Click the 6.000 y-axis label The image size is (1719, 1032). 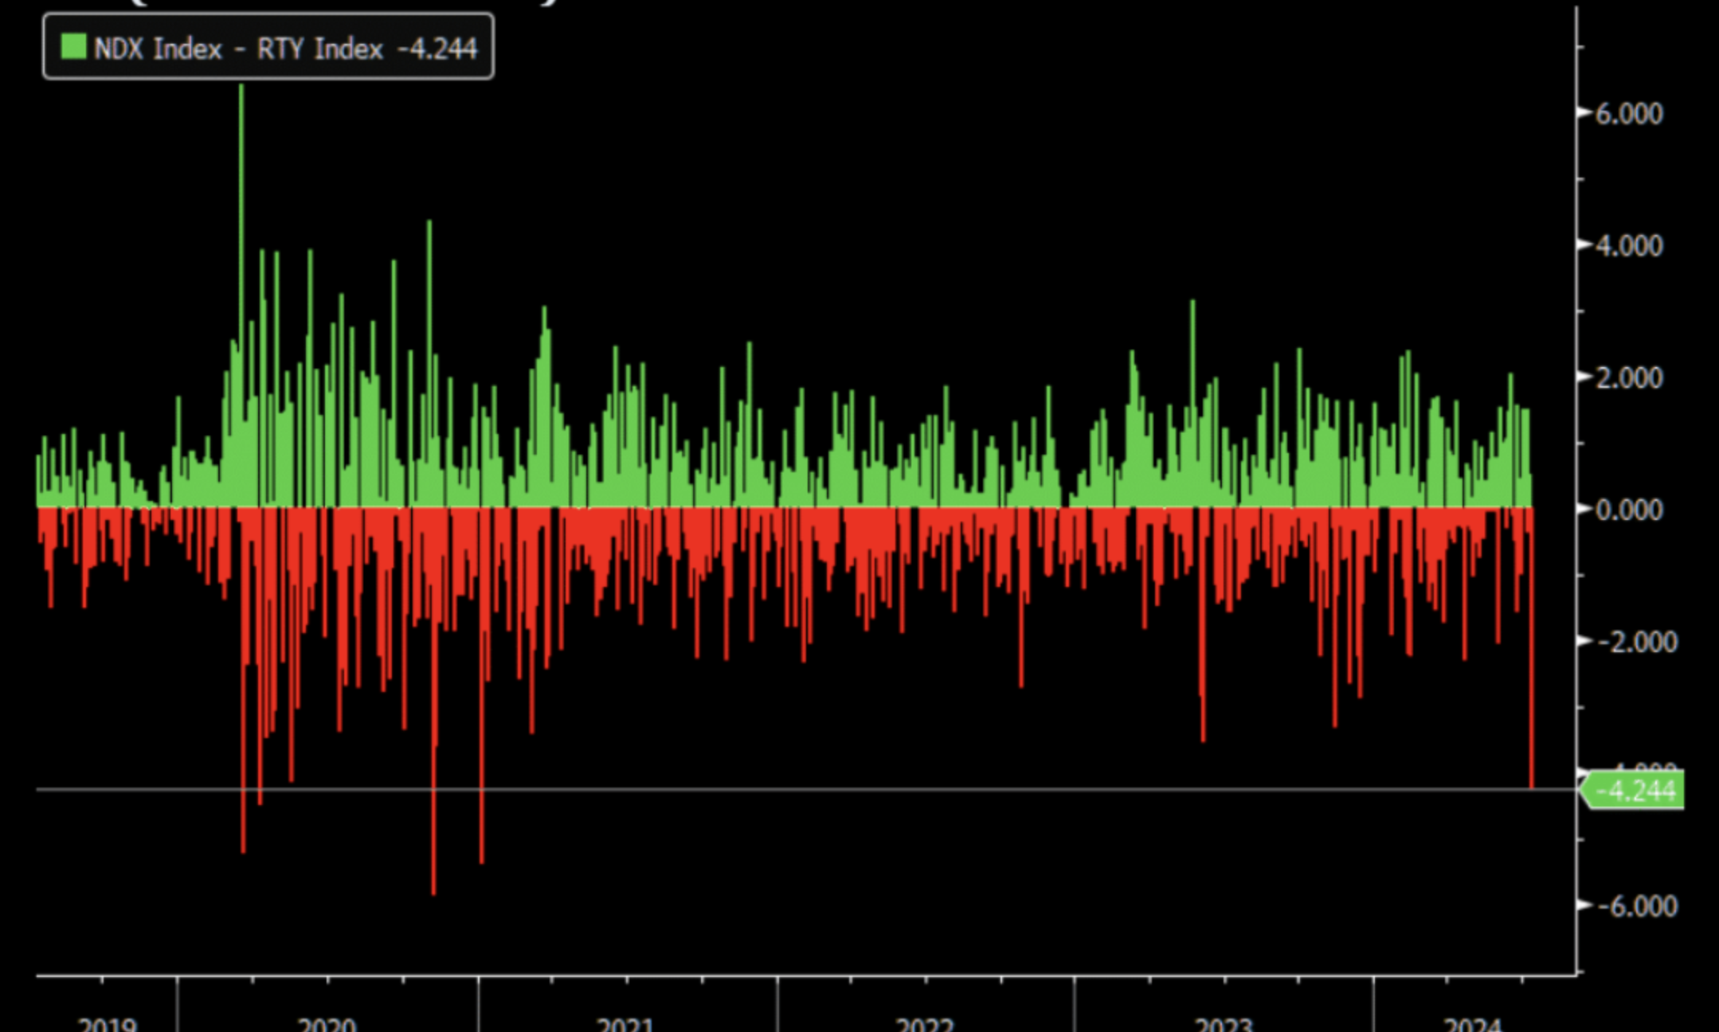point(1629,114)
